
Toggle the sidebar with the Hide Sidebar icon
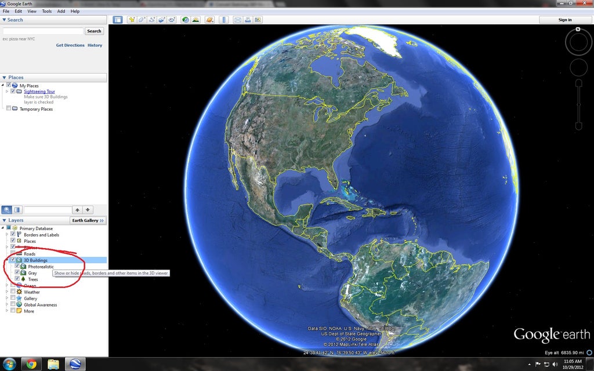118,20
